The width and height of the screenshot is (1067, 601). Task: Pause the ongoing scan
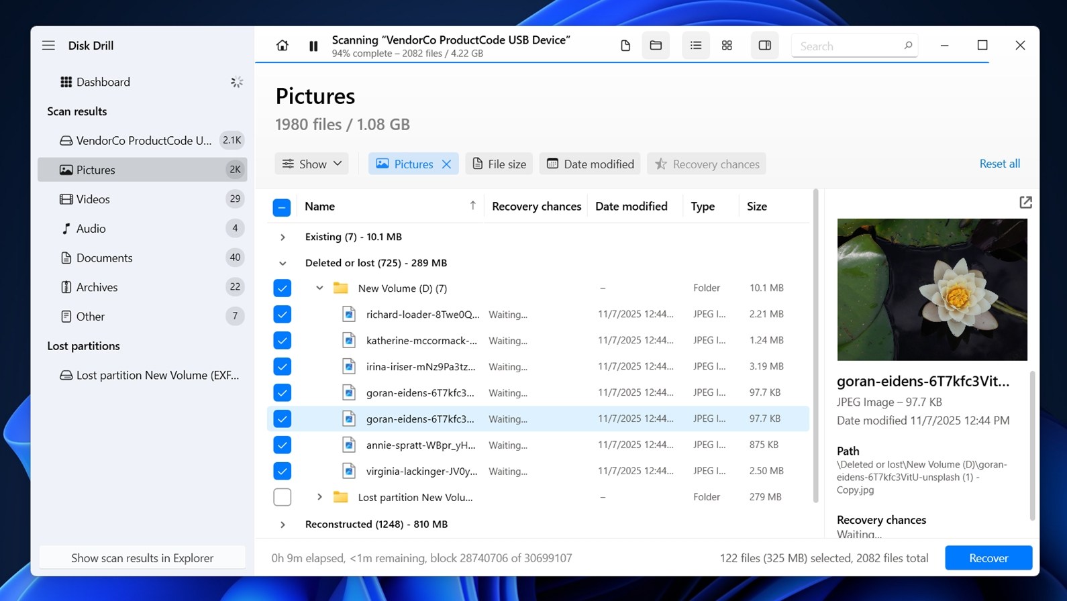(x=313, y=46)
